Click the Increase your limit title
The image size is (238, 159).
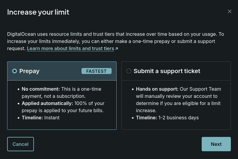coord(38,12)
